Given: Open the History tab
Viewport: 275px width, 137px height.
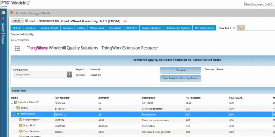Looking at the screenshot, I should [x=81, y=28].
